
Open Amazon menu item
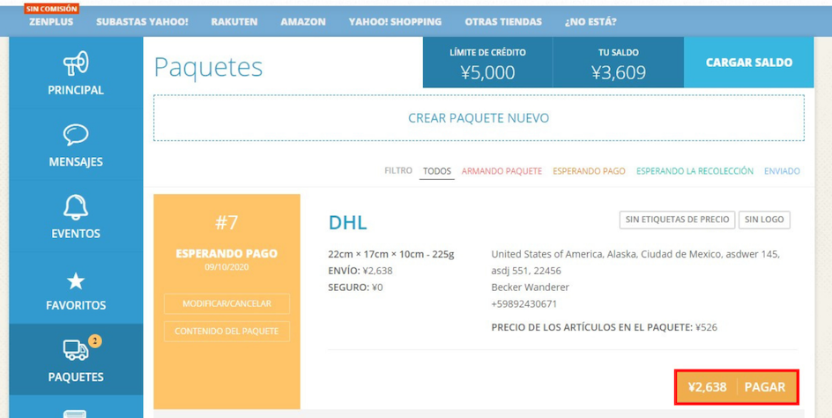pos(303,22)
